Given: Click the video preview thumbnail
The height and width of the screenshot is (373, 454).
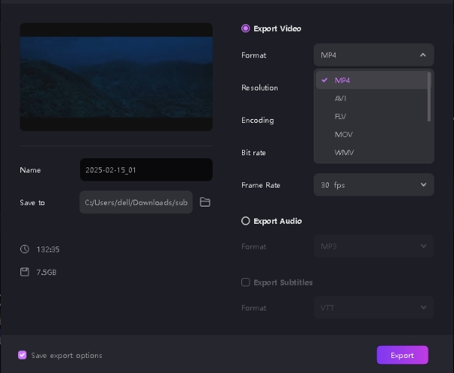Looking at the screenshot, I should click(x=116, y=77).
